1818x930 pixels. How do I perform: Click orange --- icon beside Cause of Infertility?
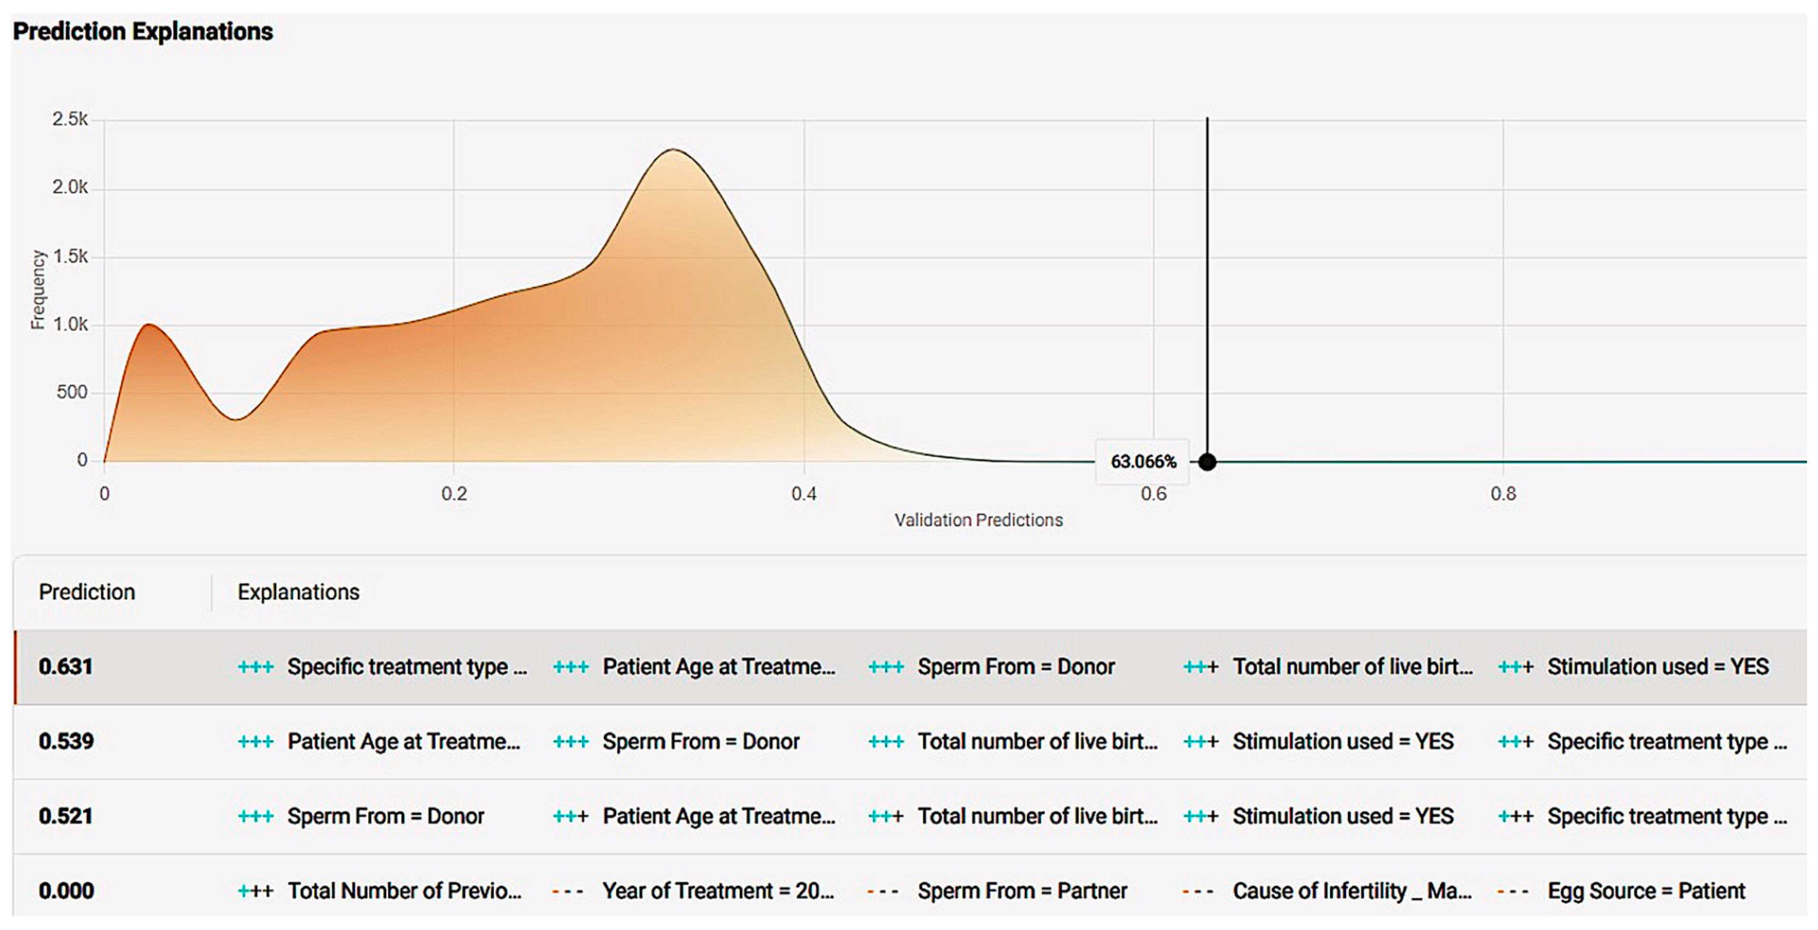[1198, 891]
